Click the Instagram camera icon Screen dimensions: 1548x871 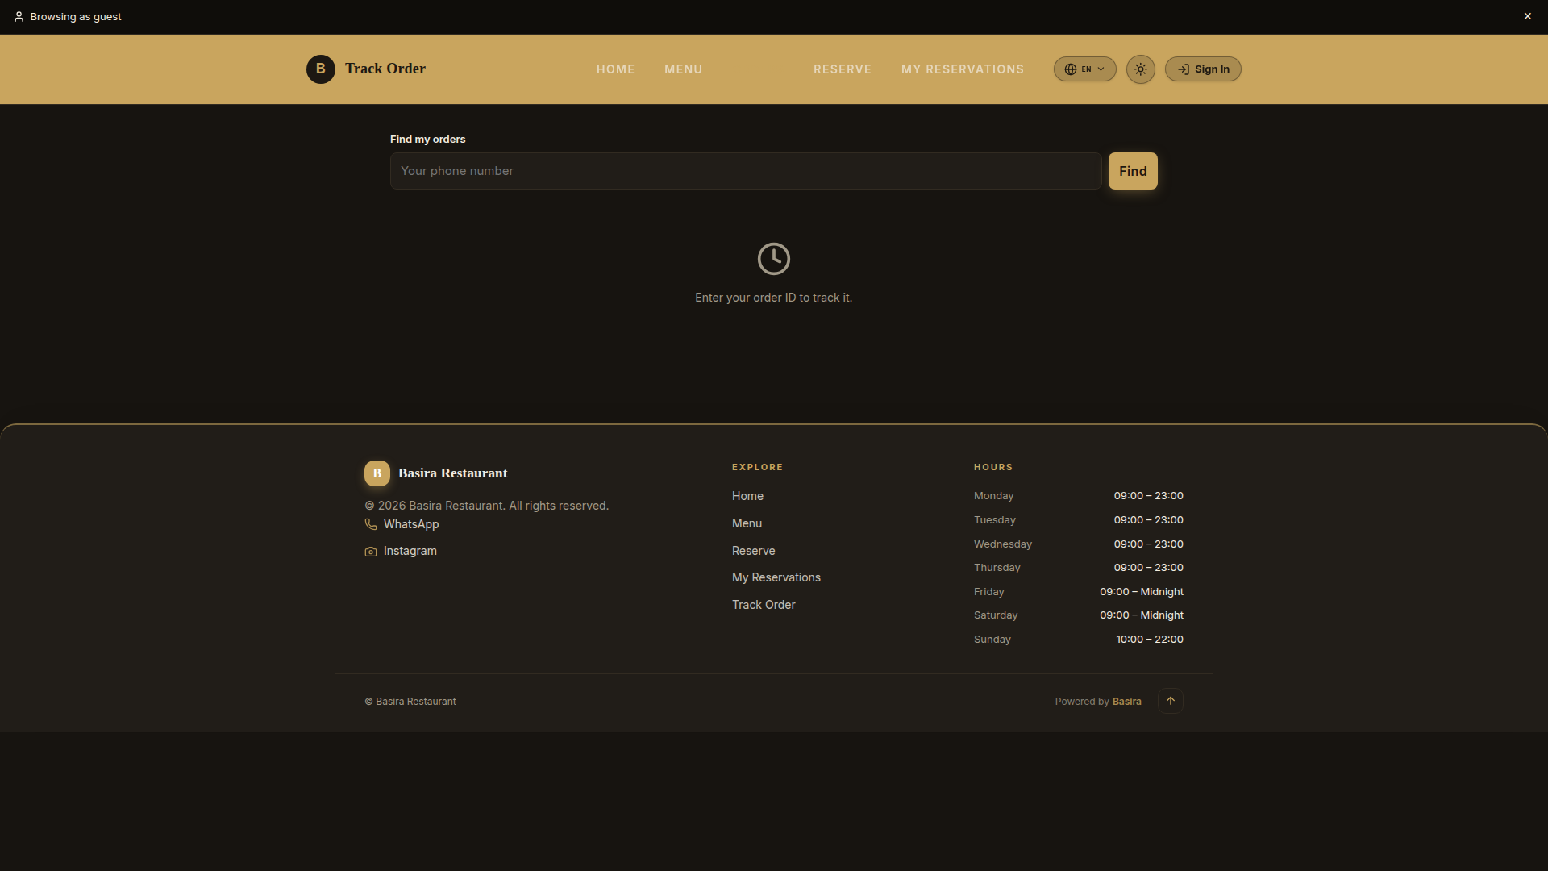(x=371, y=552)
